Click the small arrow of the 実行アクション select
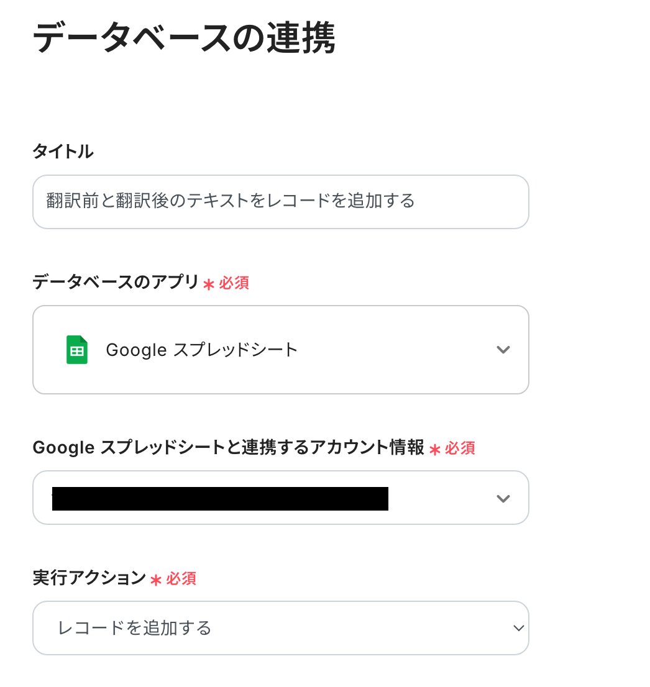The image size is (650, 687). point(518,628)
